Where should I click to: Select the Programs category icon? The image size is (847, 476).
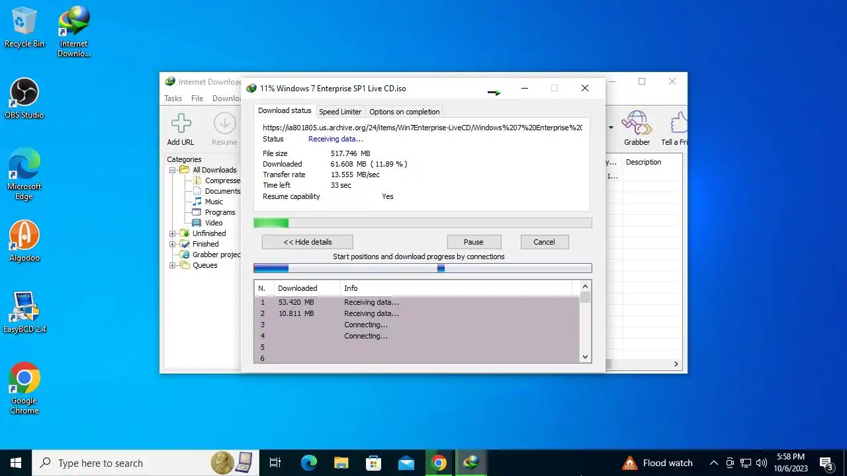[197, 212]
